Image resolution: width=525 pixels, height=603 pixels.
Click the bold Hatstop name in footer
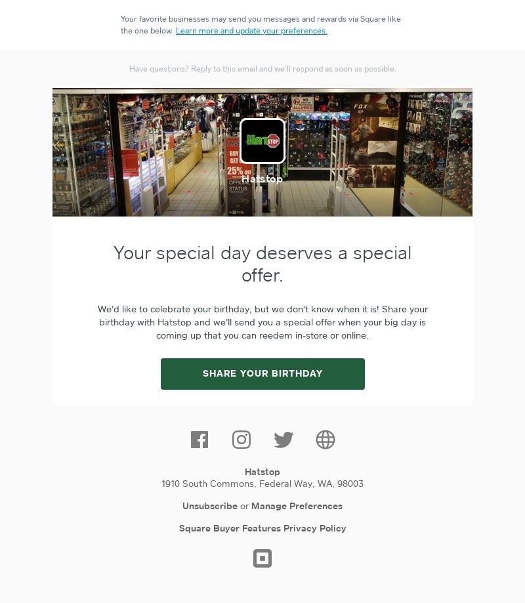[x=262, y=472]
